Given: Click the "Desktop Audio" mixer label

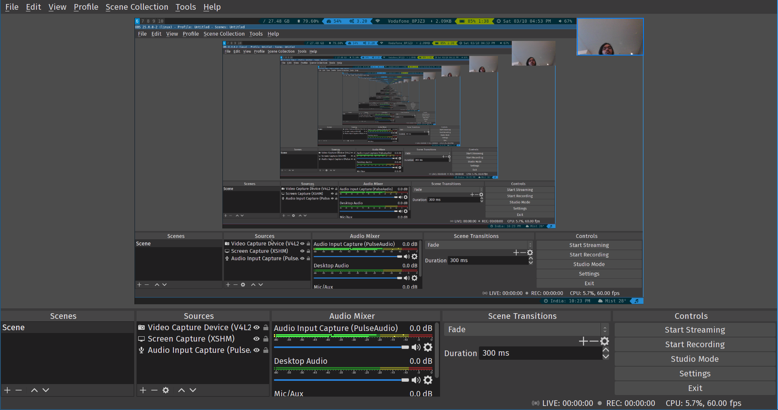Looking at the screenshot, I should tap(301, 361).
